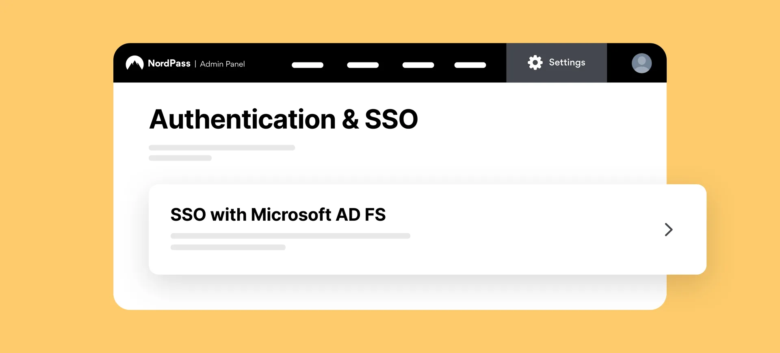Select the third placeholder navigation item
This screenshot has width=780, height=353.
(x=418, y=65)
